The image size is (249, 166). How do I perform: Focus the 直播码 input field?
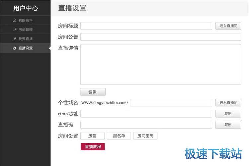(146, 125)
